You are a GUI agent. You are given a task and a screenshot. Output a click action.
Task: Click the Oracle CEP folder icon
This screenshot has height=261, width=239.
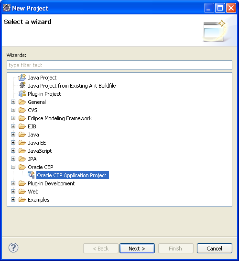coord(22,167)
